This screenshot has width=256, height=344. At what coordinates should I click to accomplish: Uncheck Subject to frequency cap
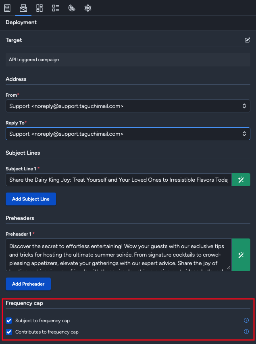(9, 320)
